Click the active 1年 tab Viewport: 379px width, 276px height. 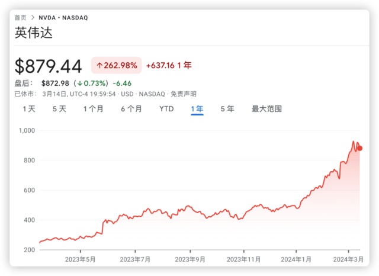(197, 109)
